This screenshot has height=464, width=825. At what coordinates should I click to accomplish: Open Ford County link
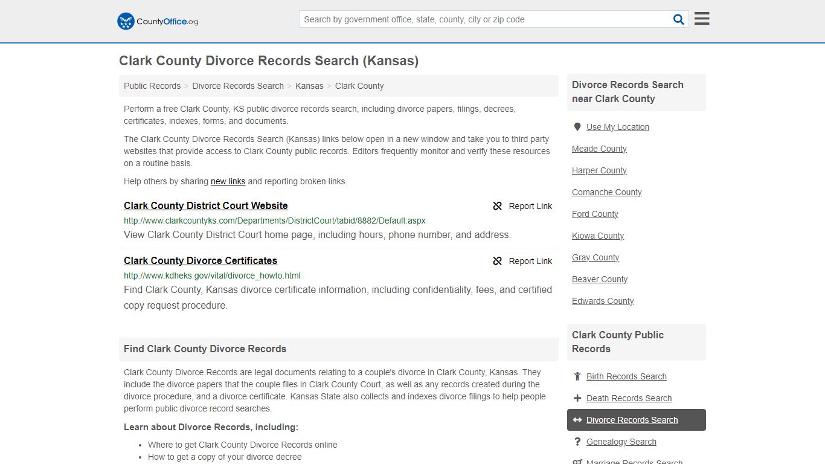(x=595, y=214)
